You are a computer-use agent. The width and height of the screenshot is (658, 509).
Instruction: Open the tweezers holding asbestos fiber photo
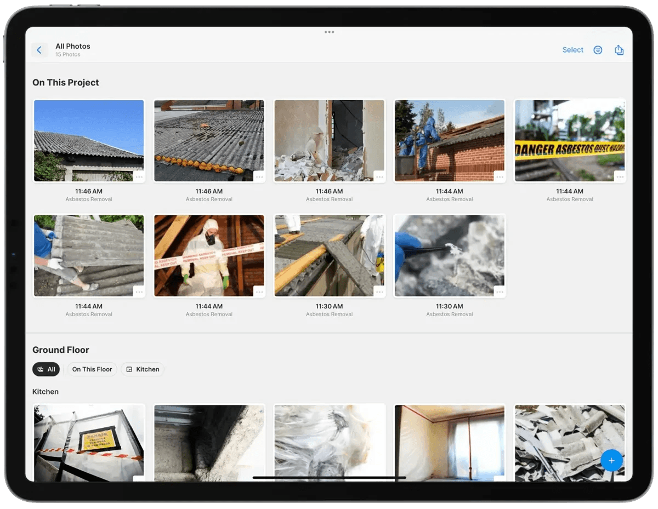[450, 255]
